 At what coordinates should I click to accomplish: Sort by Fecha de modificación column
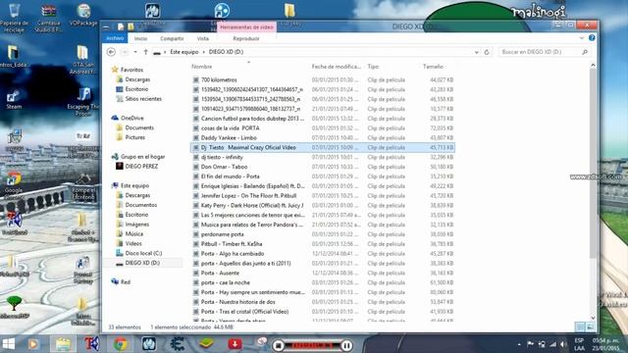tap(336, 67)
